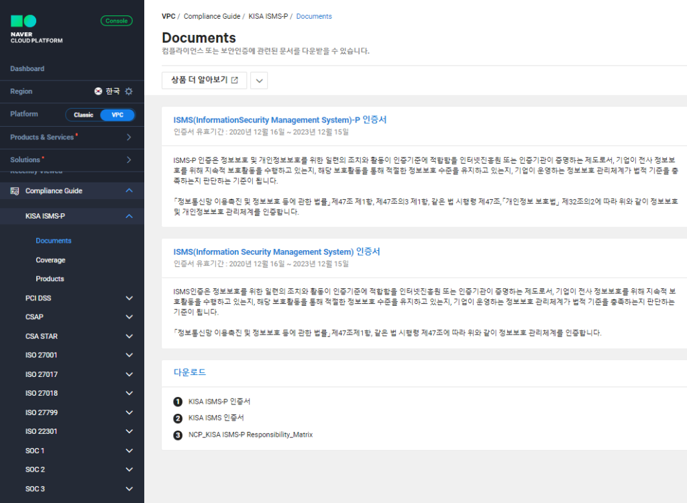Click SOC 2 sidebar label
The width and height of the screenshot is (687, 503).
point(35,469)
